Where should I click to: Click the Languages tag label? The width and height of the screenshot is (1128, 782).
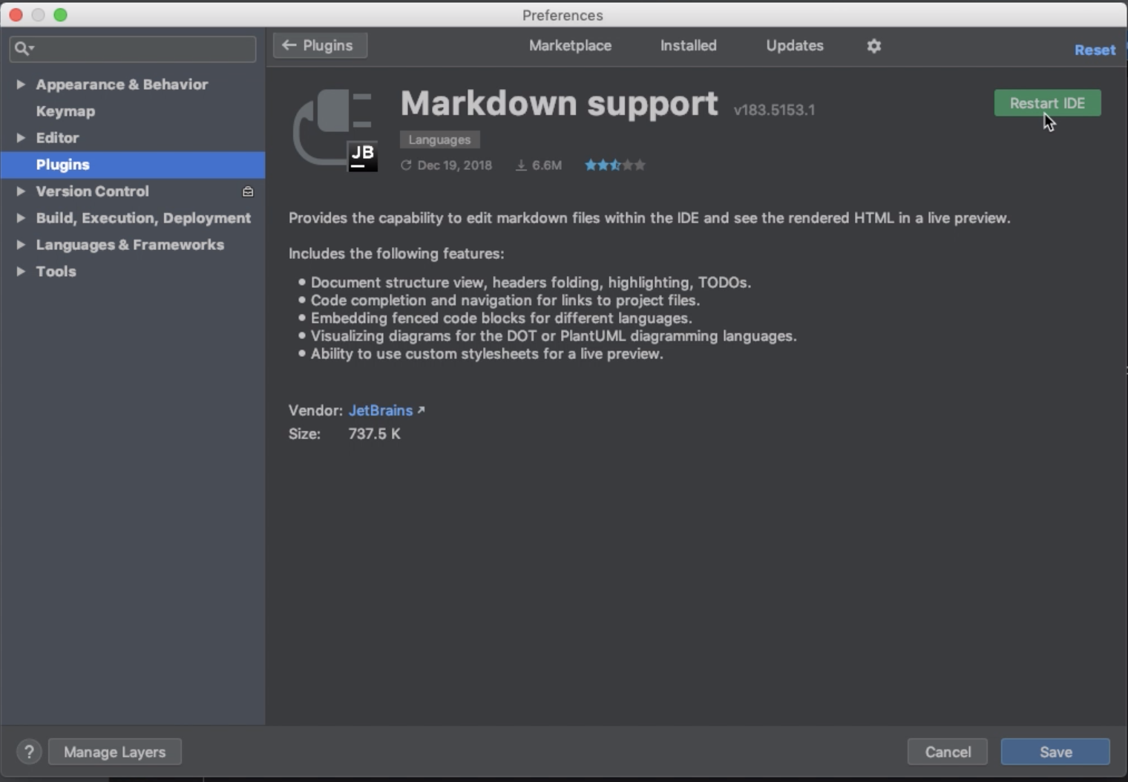(x=439, y=139)
